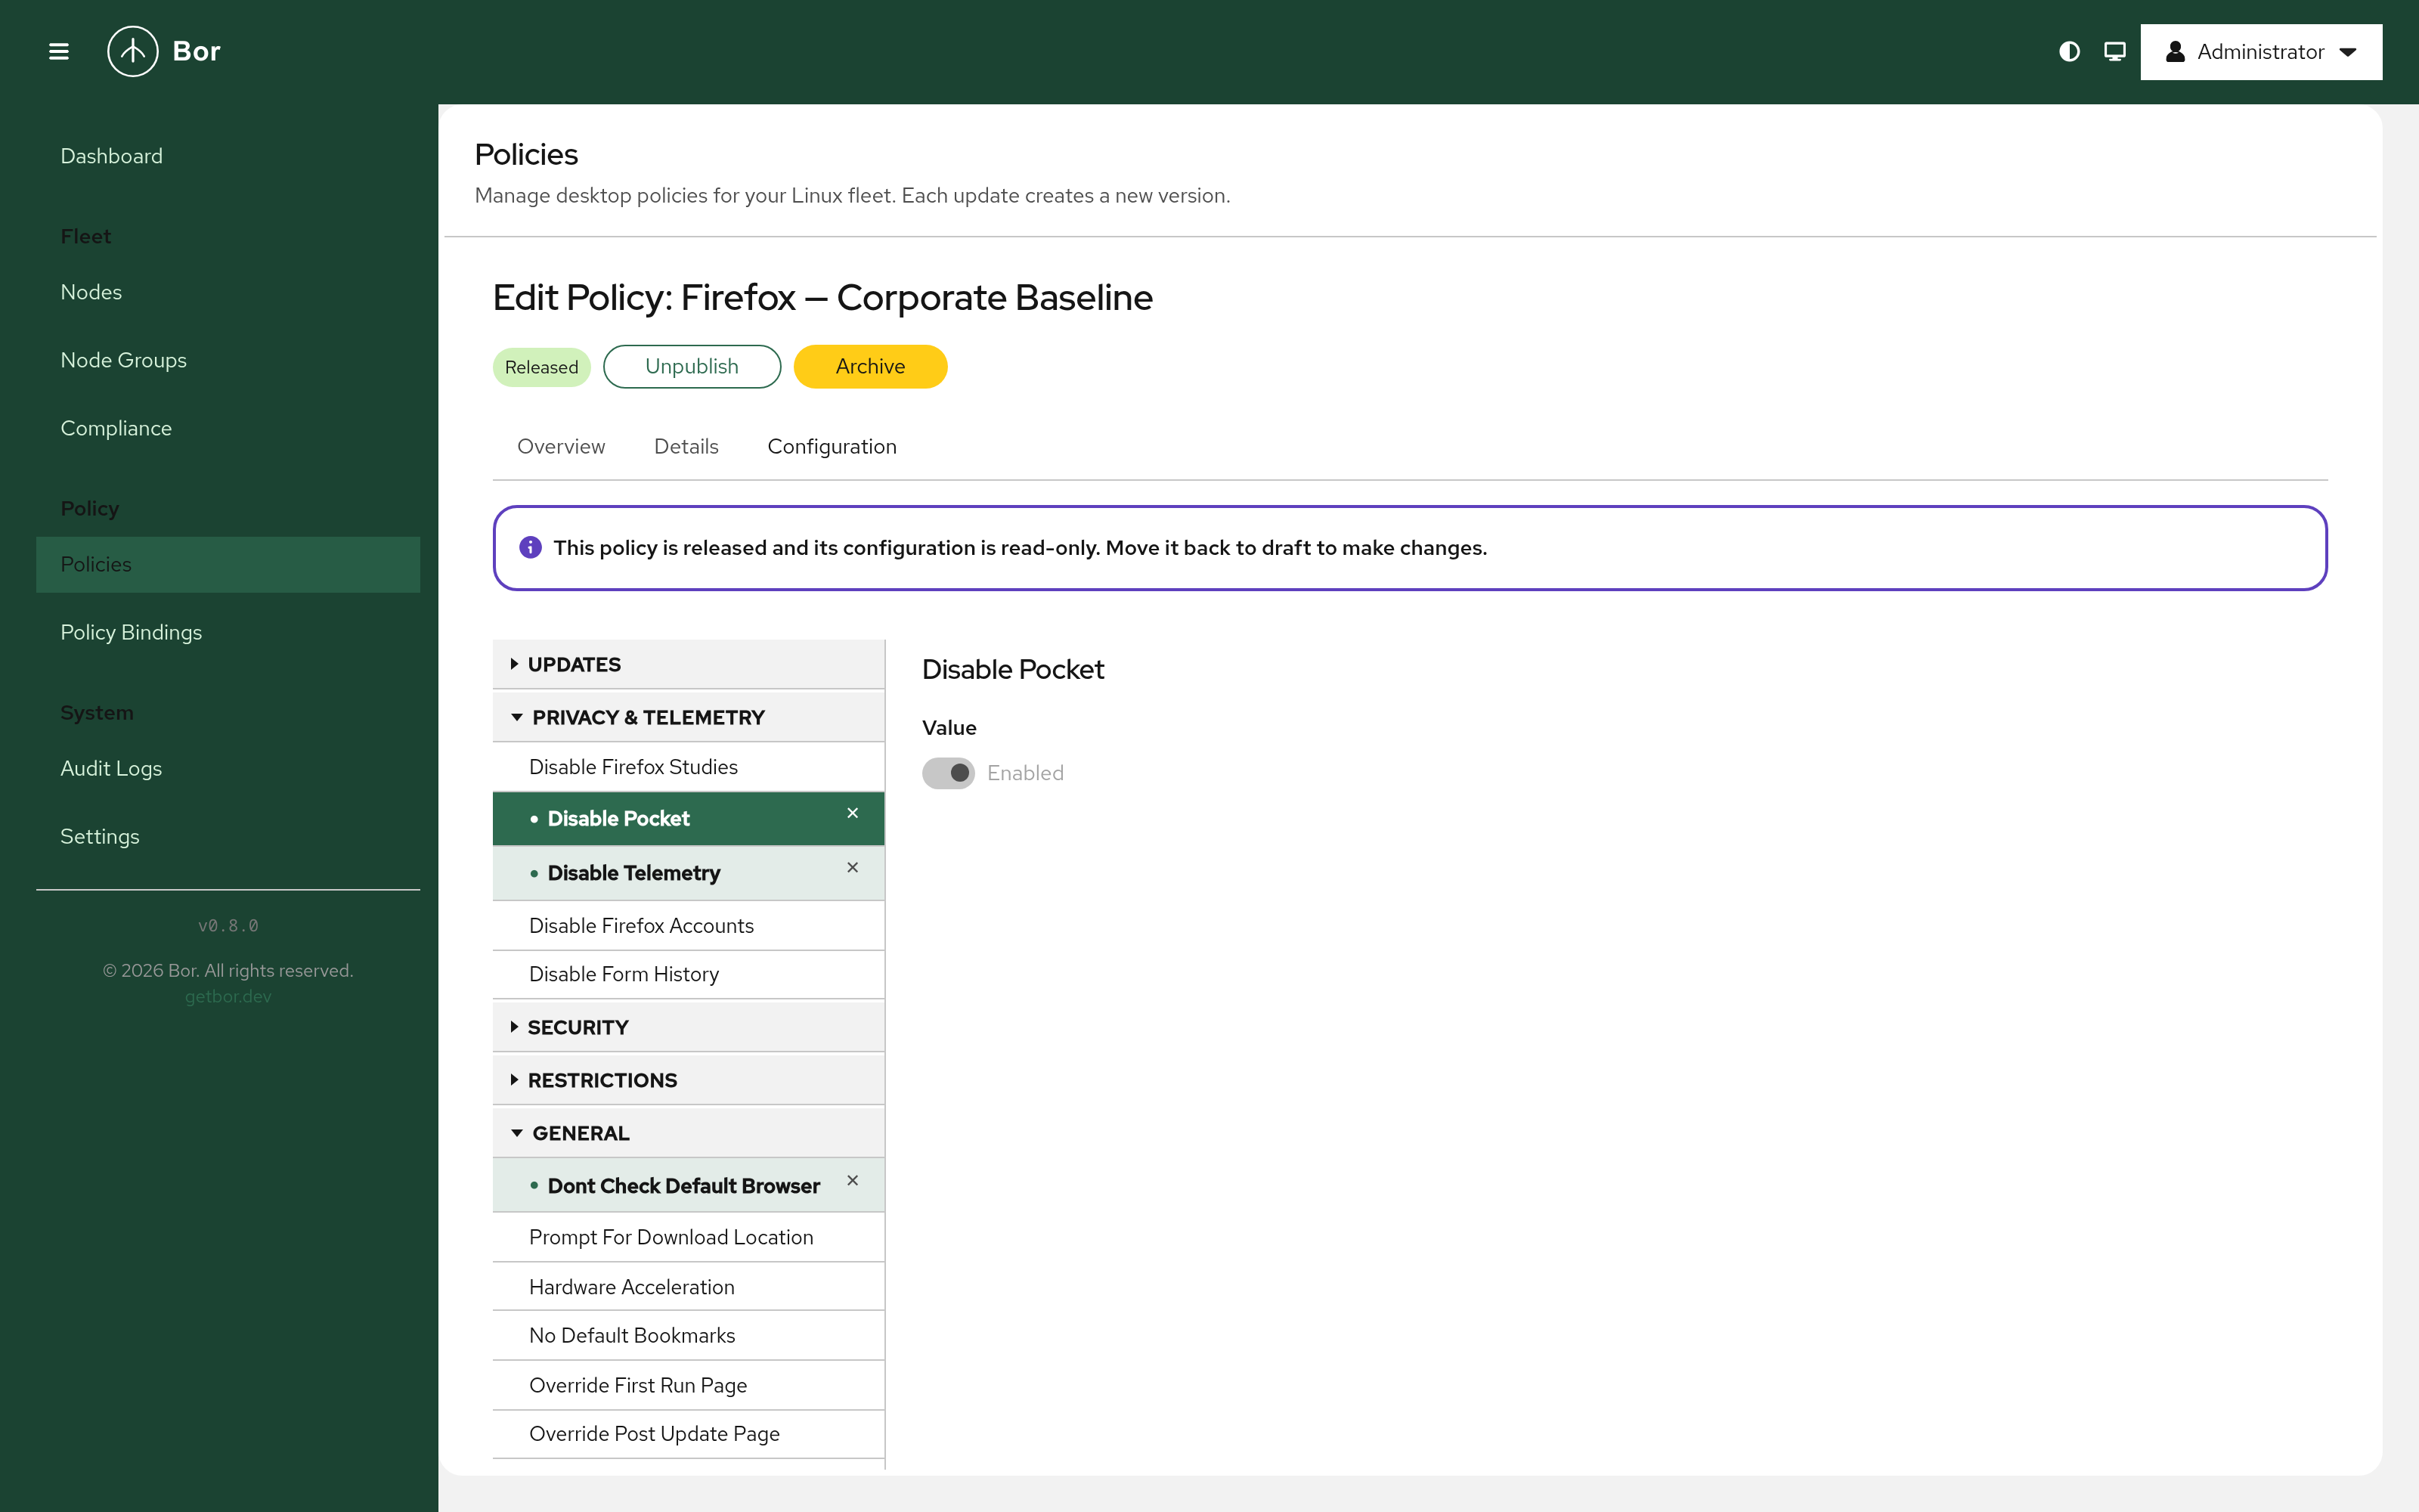Collapse the PRIVACY & TELEMETRY section
This screenshot has width=2419, height=1512.
click(x=689, y=717)
